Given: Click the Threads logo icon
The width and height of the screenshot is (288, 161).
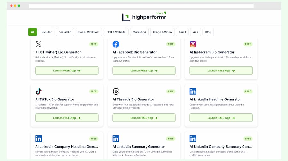Looking at the screenshot, I should tap(116, 91).
